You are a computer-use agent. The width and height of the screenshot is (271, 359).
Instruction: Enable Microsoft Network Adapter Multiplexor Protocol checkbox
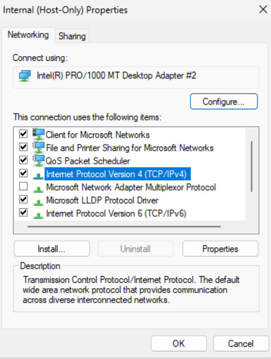point(23,186)
